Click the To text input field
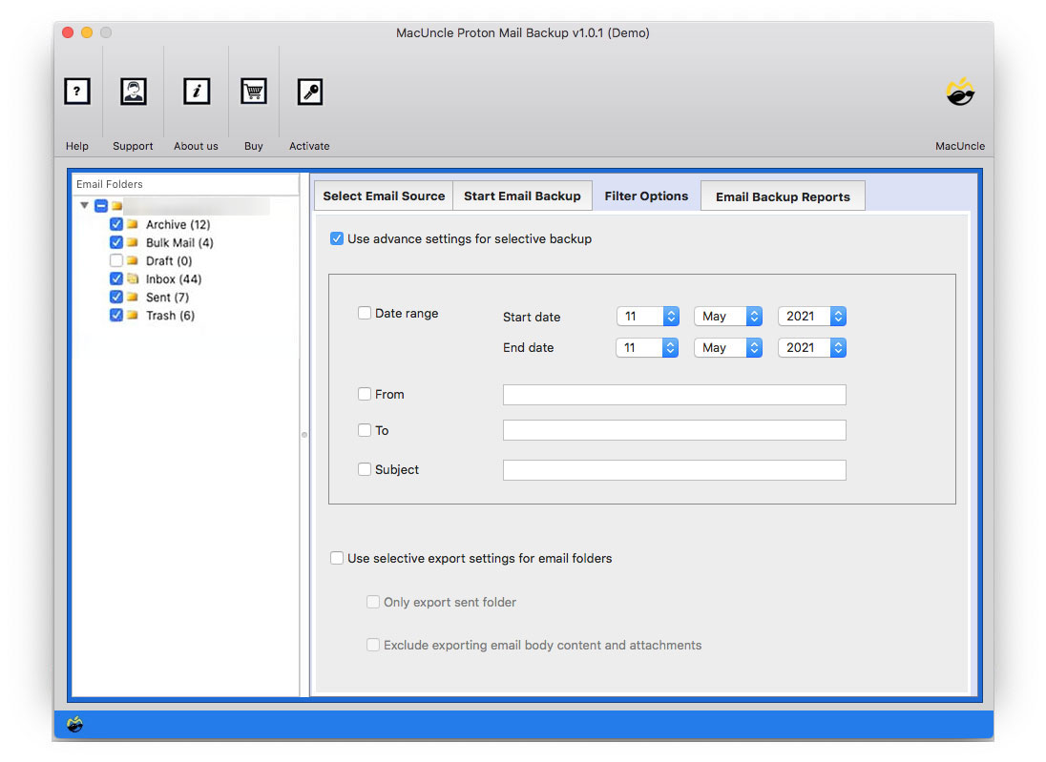This screenshot has width=1046, height=762. point(675,430)
